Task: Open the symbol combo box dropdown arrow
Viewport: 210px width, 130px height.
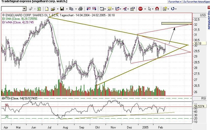Action: (24, 9)
